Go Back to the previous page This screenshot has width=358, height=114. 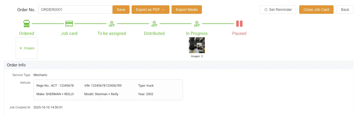pyautogui.click(x=345, y=10)
